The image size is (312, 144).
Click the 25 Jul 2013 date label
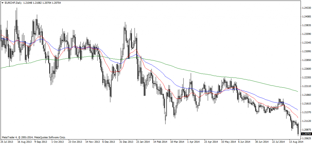7,142
